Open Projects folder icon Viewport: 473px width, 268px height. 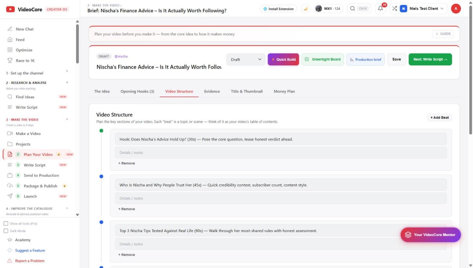[10, 144]
